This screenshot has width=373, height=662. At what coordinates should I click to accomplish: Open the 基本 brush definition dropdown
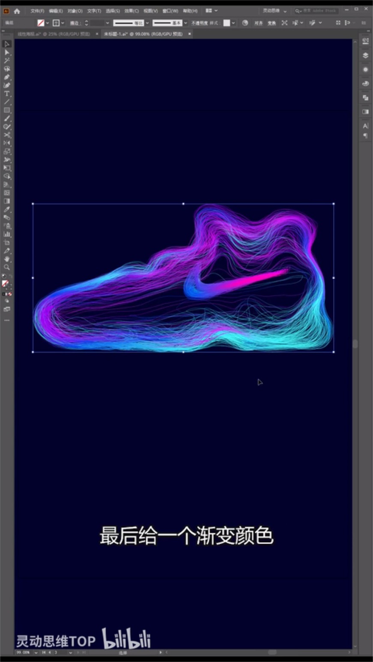tap(185, 23)
